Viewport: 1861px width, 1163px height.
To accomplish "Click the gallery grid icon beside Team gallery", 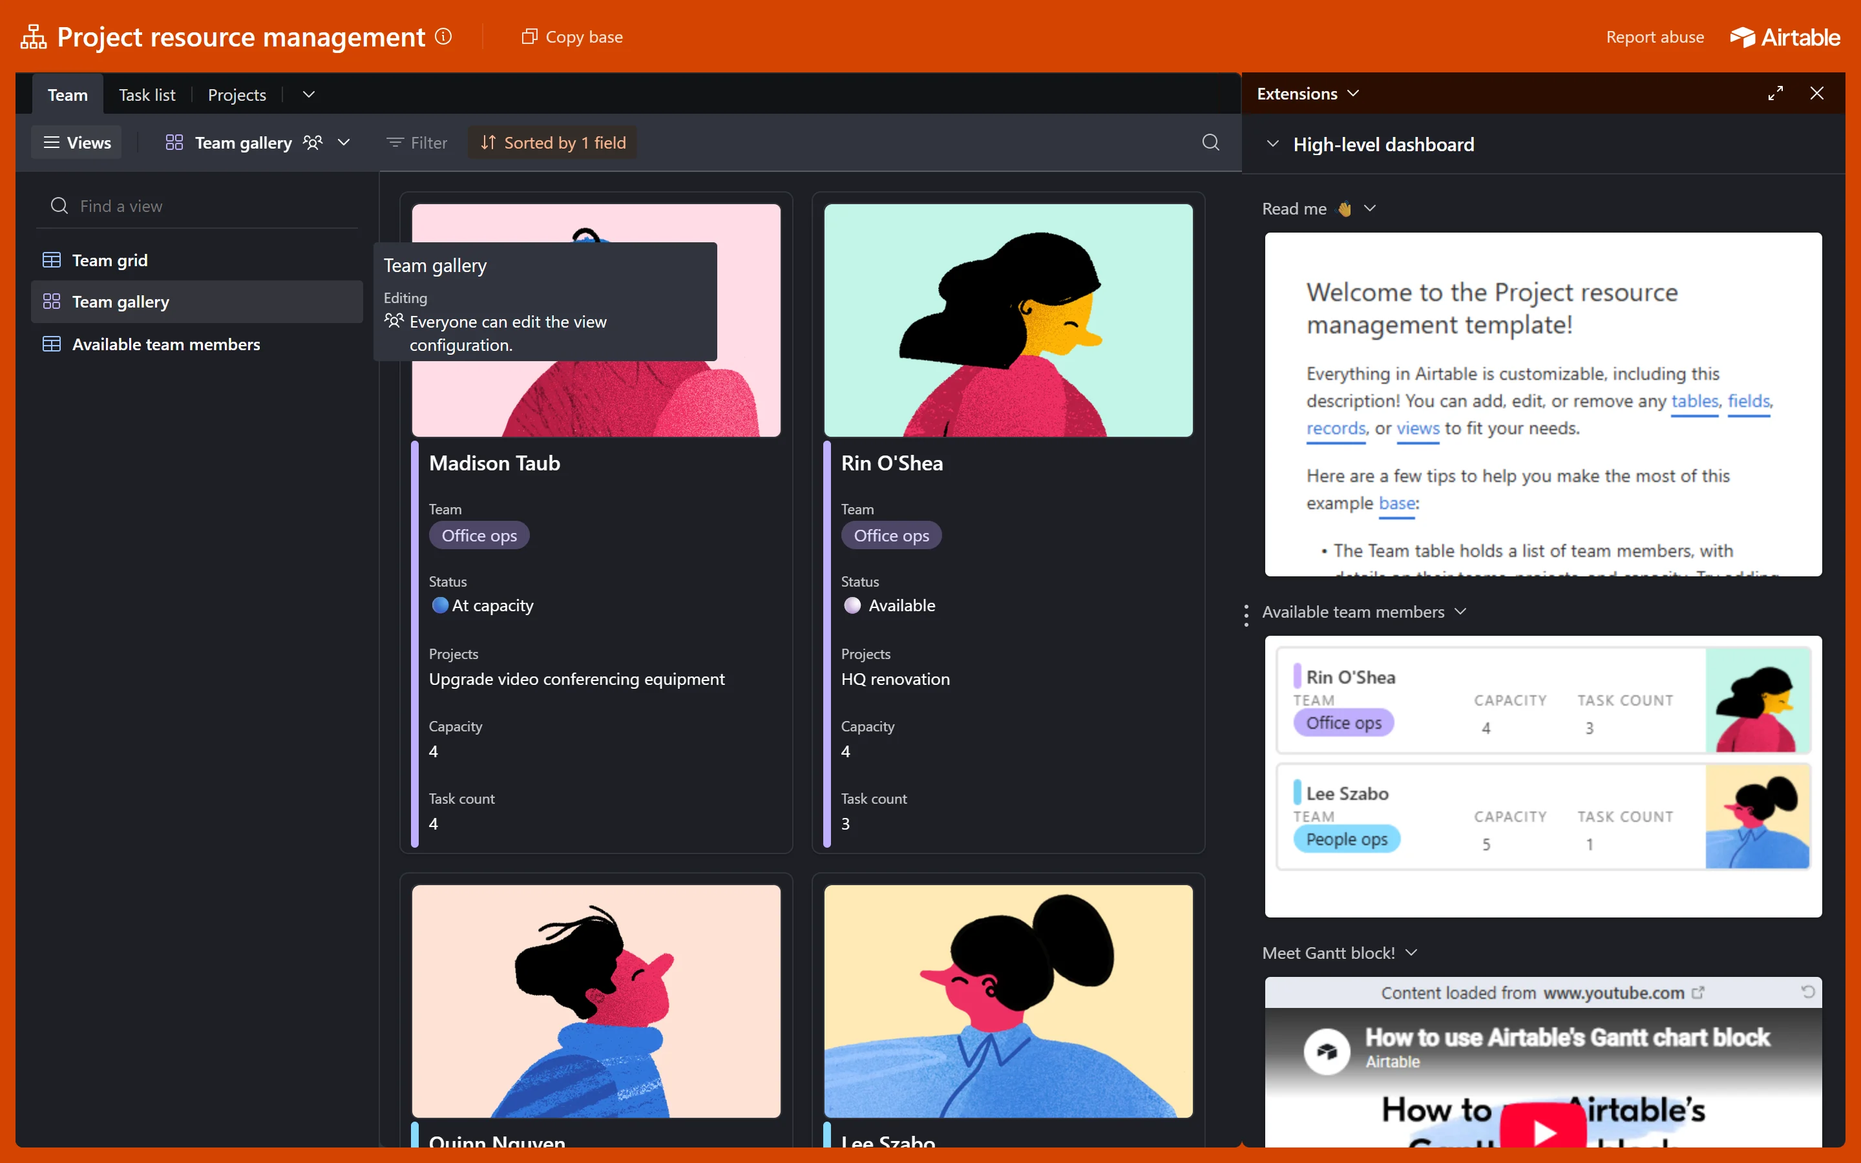I will [x=174, y=142].
